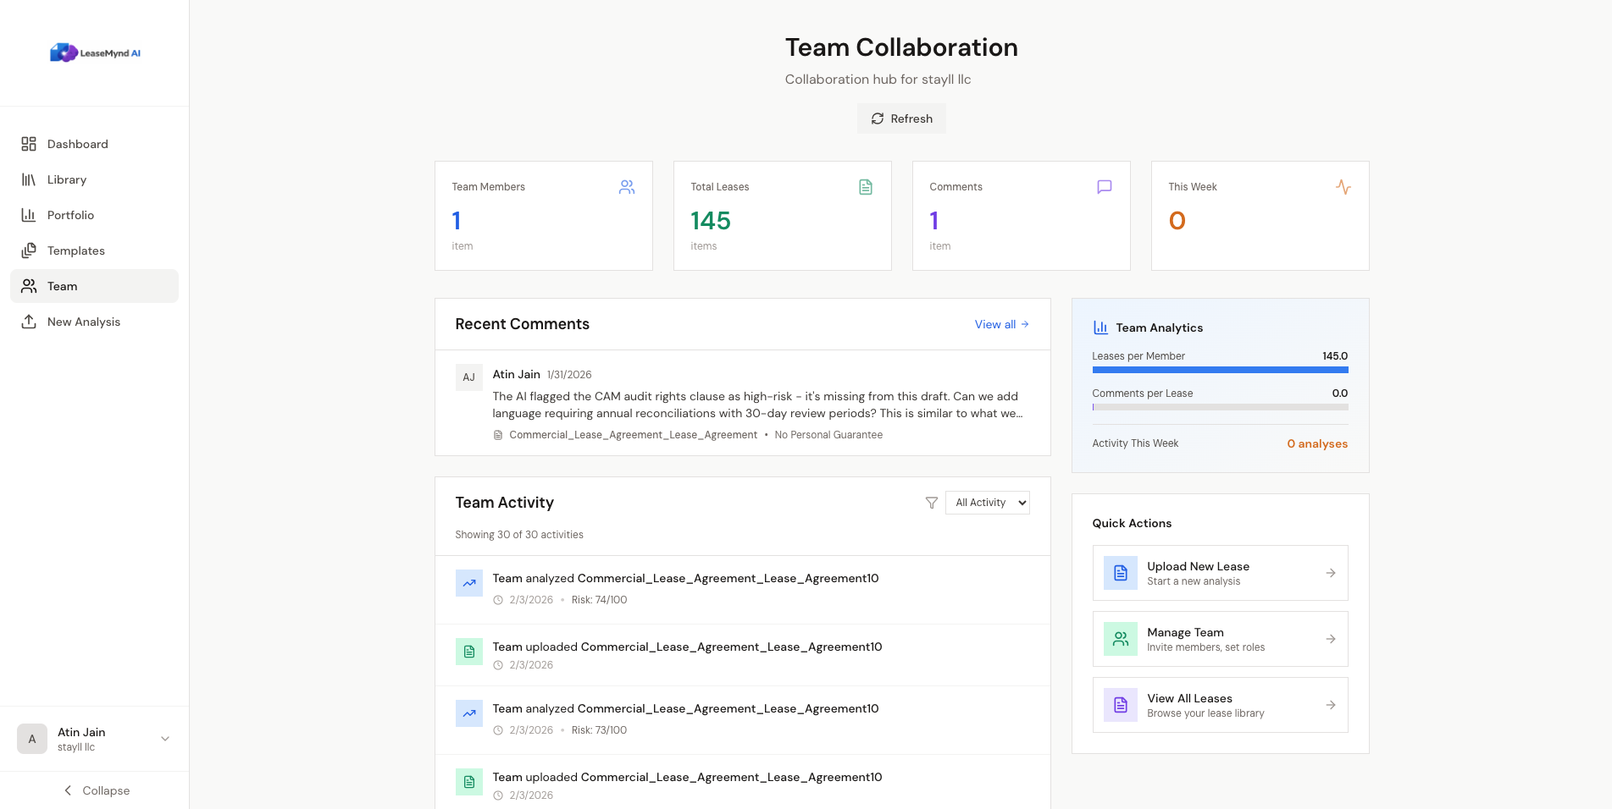Open the Dashboard from the sidebar
This screenshot has height=809, width=1612.
pos(77,144)
